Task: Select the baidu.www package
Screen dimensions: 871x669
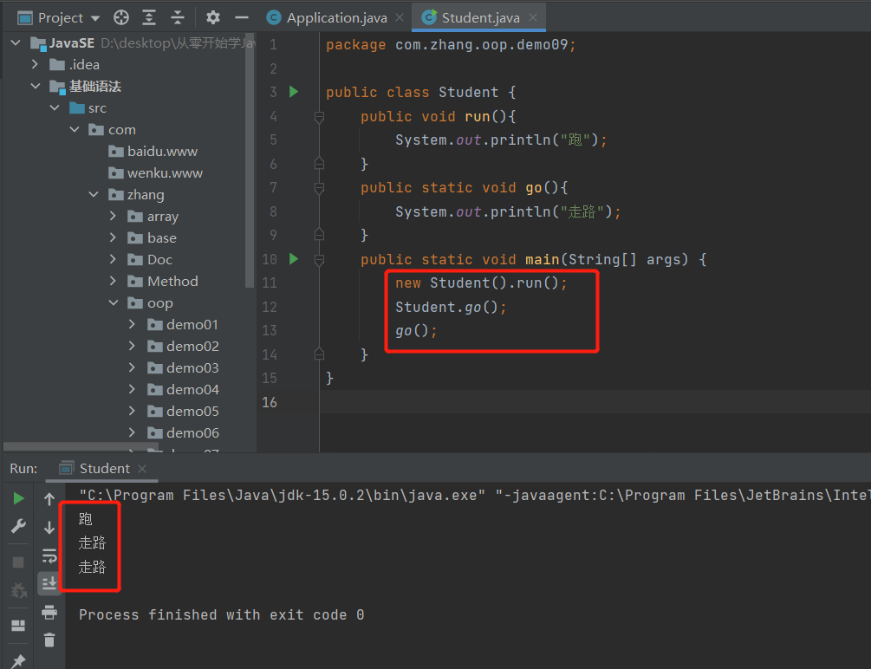Action: (153, 151)
